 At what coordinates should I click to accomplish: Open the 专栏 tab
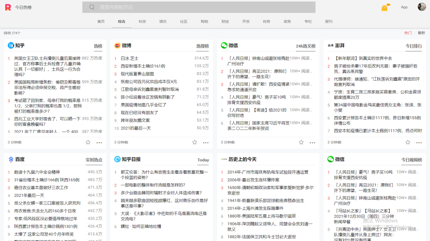coord(308,21)
